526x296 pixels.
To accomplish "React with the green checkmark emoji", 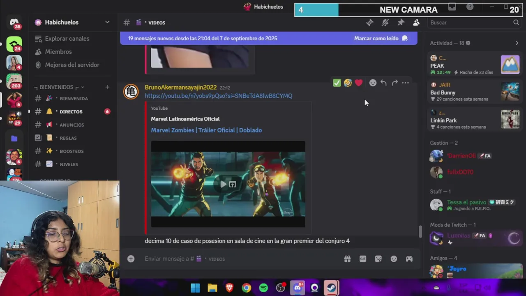I will click(337, 83).
